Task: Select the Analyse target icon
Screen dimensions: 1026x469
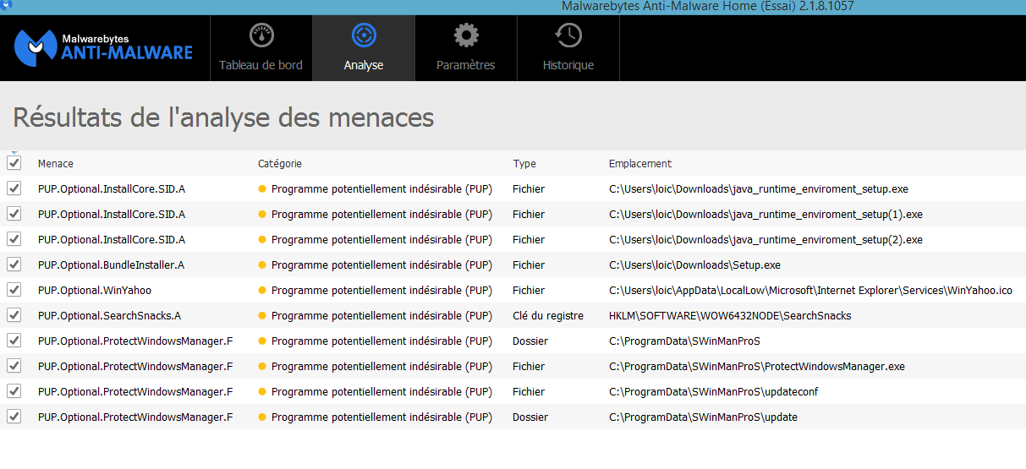Action: click(364, 36)
